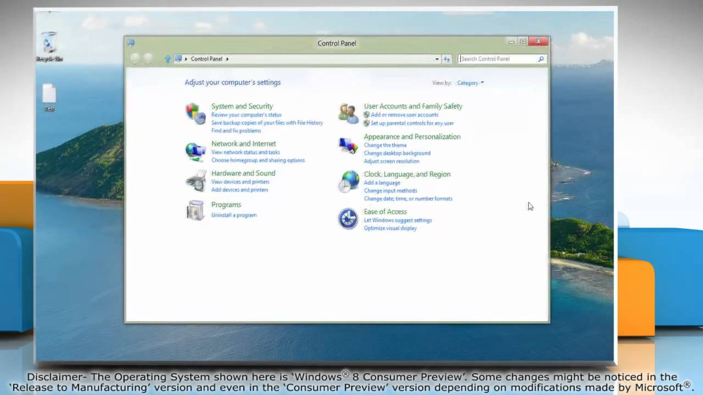Click Add or remove user accounts
The image size is (703, 395).
point(405,115)
